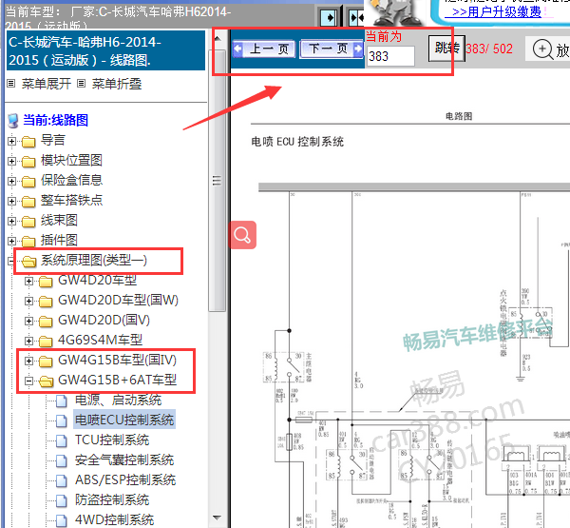Click the blue title C-长城汽车-哈弗H6 线路图
This screenshot has width=570, height=528.
coord(106,50)
